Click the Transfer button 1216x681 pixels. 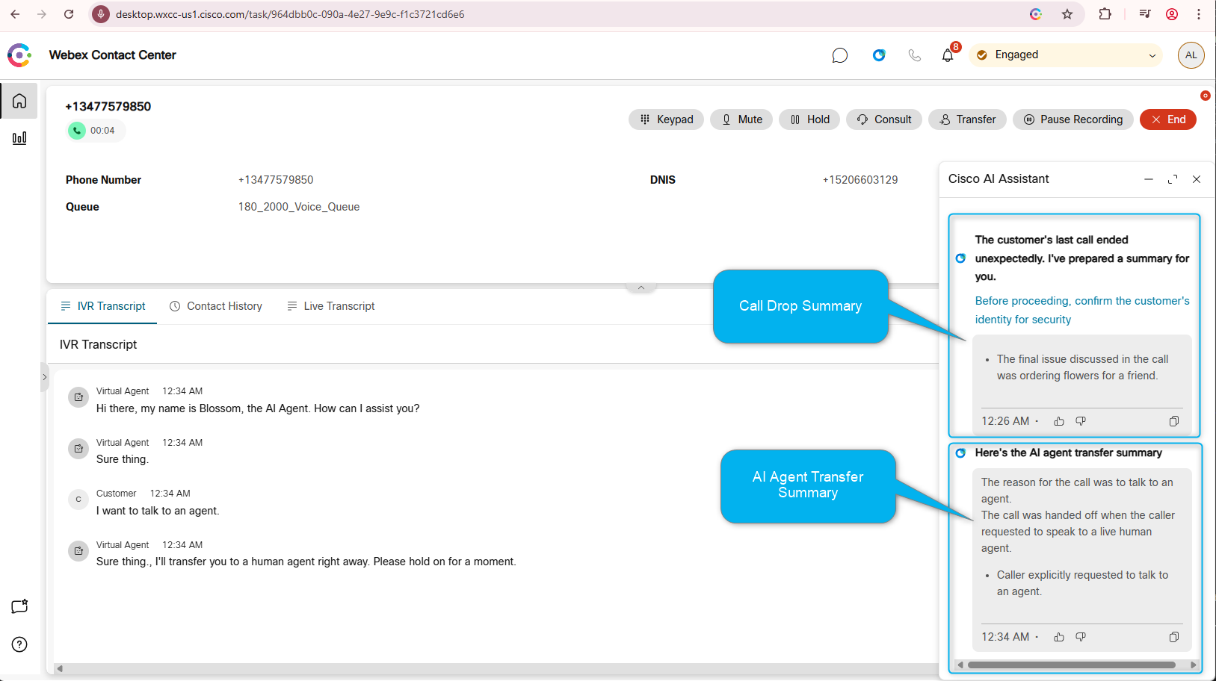pyautogui.click(x=967, y=119)
